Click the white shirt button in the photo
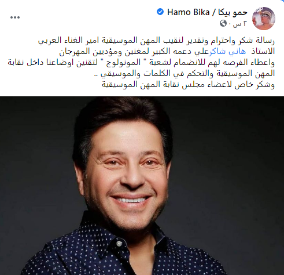Screen dimensions: 284x275 click(x=119, y=244)
